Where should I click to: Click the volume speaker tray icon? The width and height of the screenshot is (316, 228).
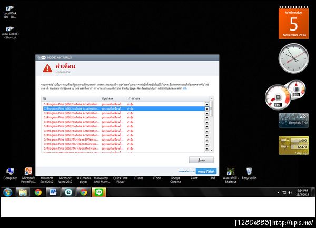pyautogui.click(x=290, y=193)
